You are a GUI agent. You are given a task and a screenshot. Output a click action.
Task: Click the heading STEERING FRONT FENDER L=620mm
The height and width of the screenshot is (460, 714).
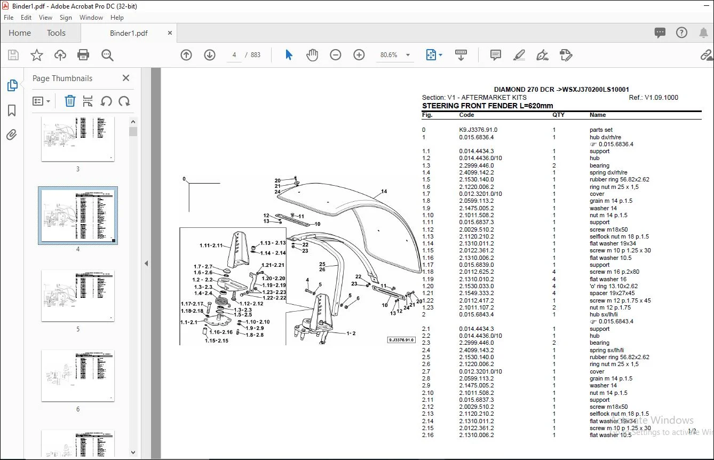tap(488, 106)
